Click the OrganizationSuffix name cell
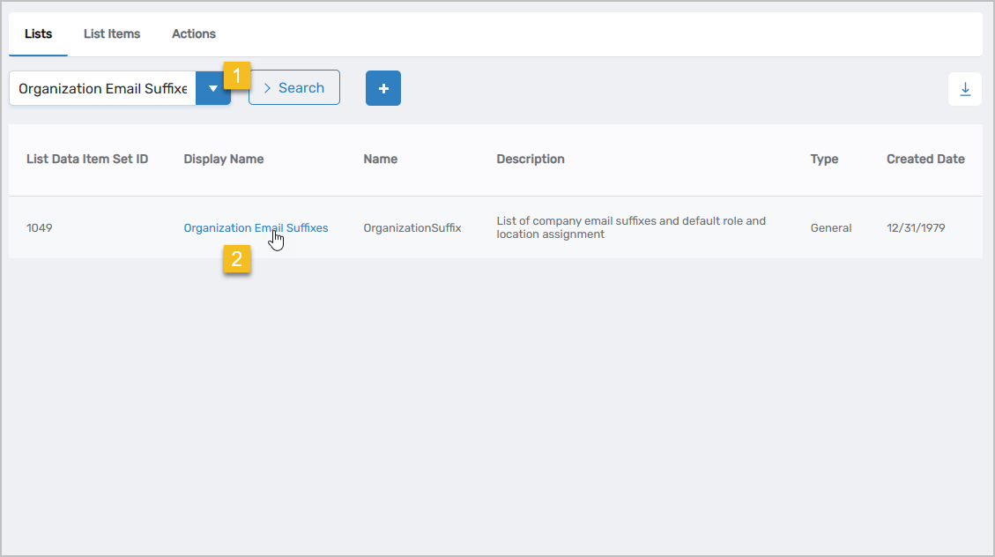 point(412,228)
